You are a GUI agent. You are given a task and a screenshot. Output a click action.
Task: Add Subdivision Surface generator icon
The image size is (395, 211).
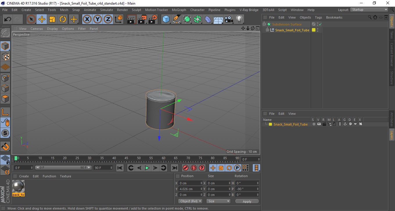[187, 19]
